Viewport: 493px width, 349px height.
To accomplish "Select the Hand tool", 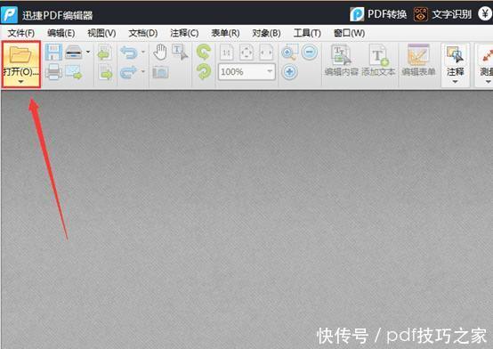I will [x=160, y=53].
